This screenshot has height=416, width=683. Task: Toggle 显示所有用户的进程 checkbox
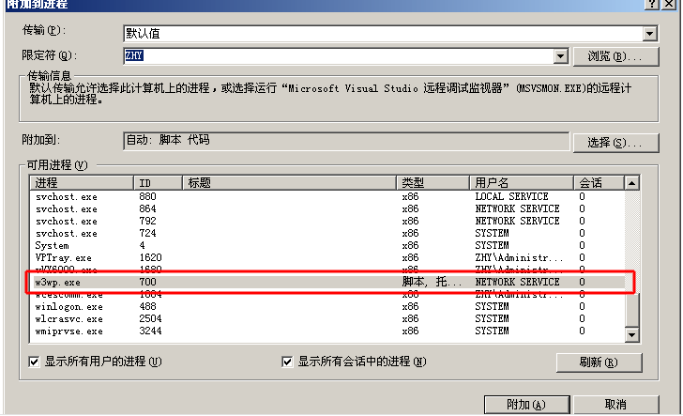point(35,362)
